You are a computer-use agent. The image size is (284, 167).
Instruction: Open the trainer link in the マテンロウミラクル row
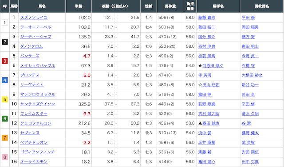click(x=248, y=94)
